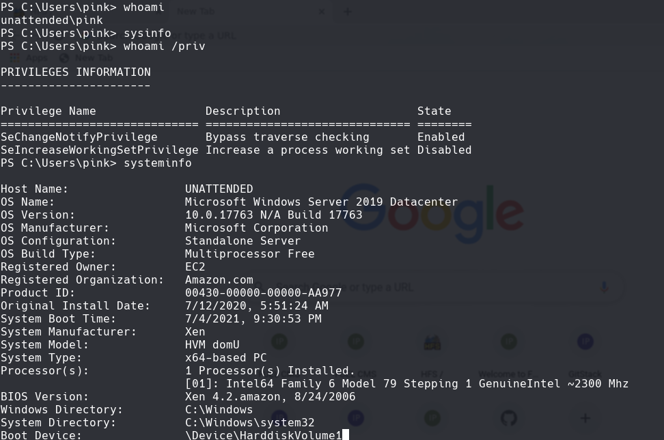Place cursor at the blinking terminal prompt
The width and height of the screenshot is (664, 440).
tap(345, 435)
